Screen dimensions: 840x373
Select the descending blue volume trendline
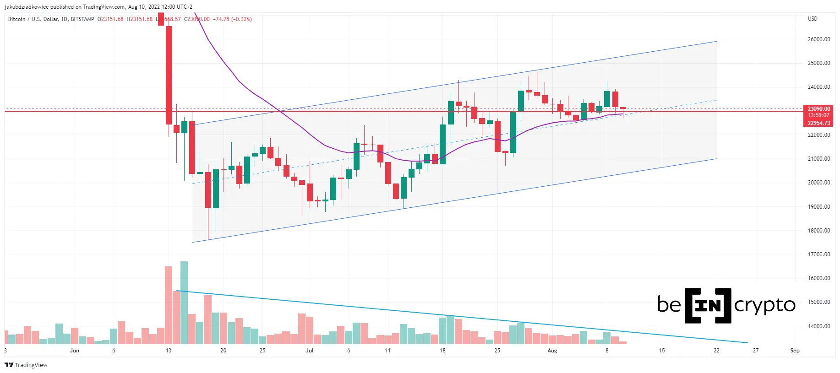coord(462,317)
